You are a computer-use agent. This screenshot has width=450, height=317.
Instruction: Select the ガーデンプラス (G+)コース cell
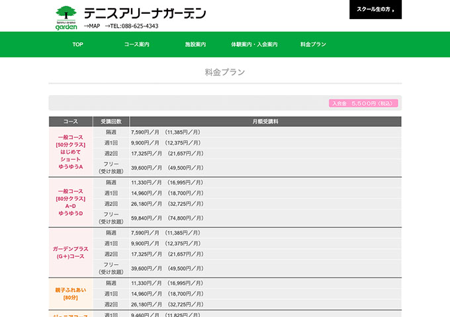pyautogui.click(x=71, y=252)
